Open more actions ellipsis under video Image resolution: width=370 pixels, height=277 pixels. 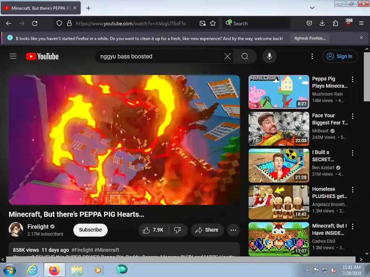coord(233,230)
